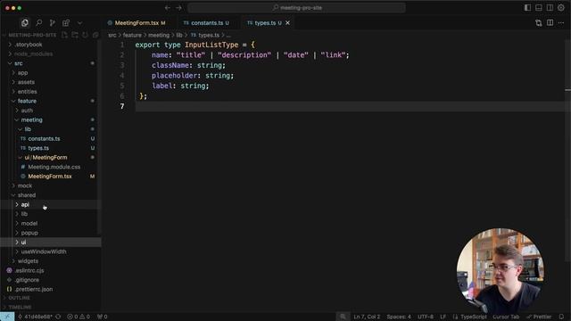This screenshot has height=321, width=571.
Task: Click errors and warnings count in status bar
Action: (x=79, y=317)
